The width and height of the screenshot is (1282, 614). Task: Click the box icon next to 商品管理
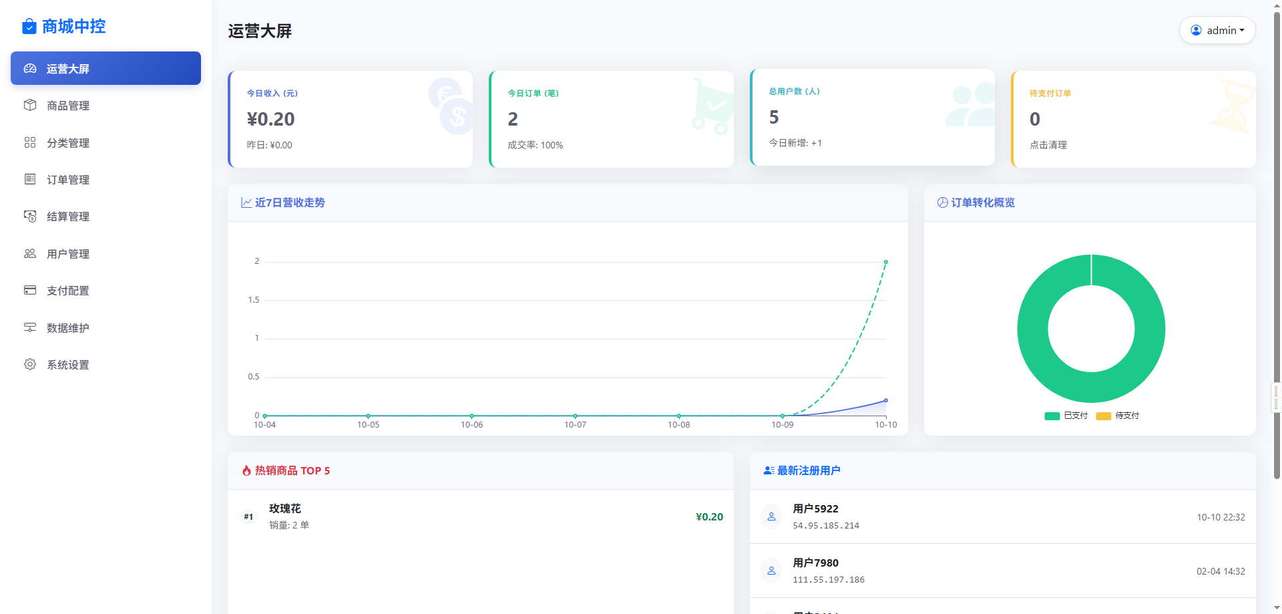click(30, 105)
